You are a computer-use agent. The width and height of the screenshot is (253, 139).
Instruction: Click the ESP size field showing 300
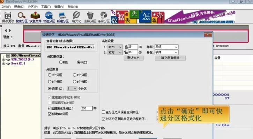click(87, 108)
